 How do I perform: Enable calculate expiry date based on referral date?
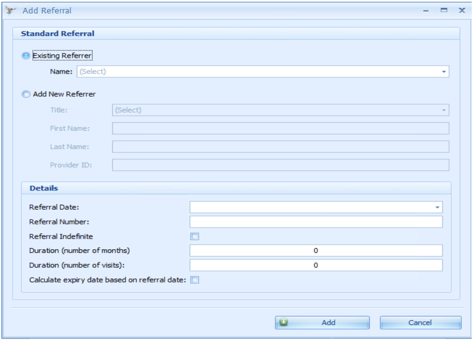coord(195,280)
